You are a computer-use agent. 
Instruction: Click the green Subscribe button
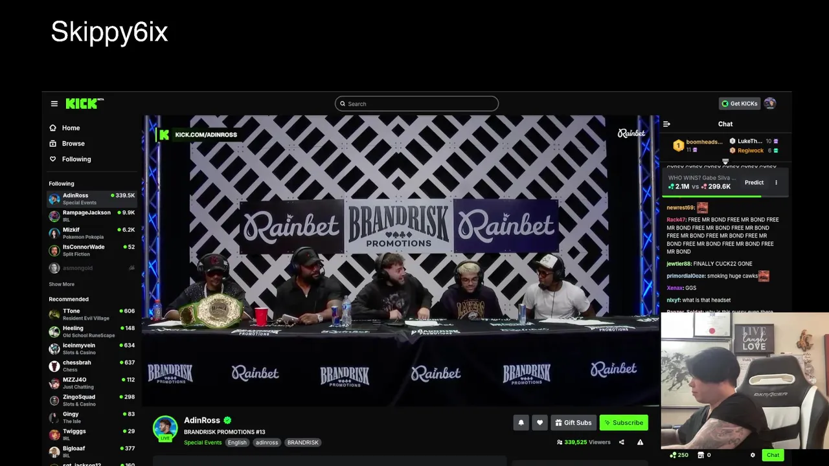point(624,423)
